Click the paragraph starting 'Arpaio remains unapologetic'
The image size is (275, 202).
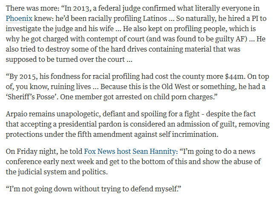pos(138,124)
